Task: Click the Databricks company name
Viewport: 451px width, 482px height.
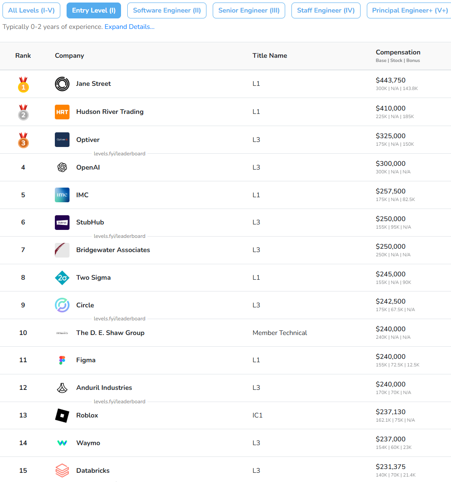Action: click(93, 471)
